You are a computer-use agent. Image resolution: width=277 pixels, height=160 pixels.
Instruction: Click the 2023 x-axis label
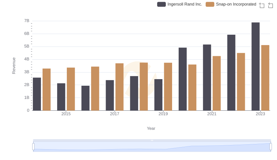[260, 114]
